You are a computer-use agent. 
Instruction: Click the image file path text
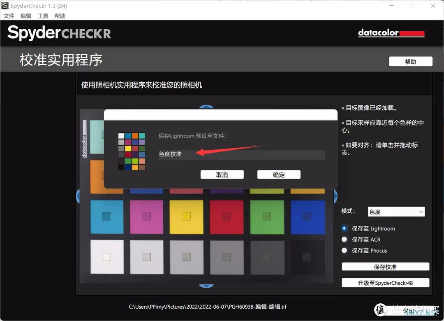point(208,307)
